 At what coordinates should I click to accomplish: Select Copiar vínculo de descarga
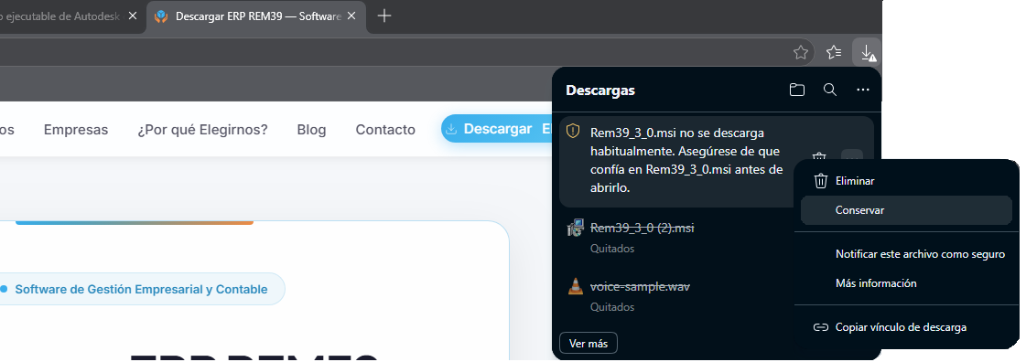point(906,327)
